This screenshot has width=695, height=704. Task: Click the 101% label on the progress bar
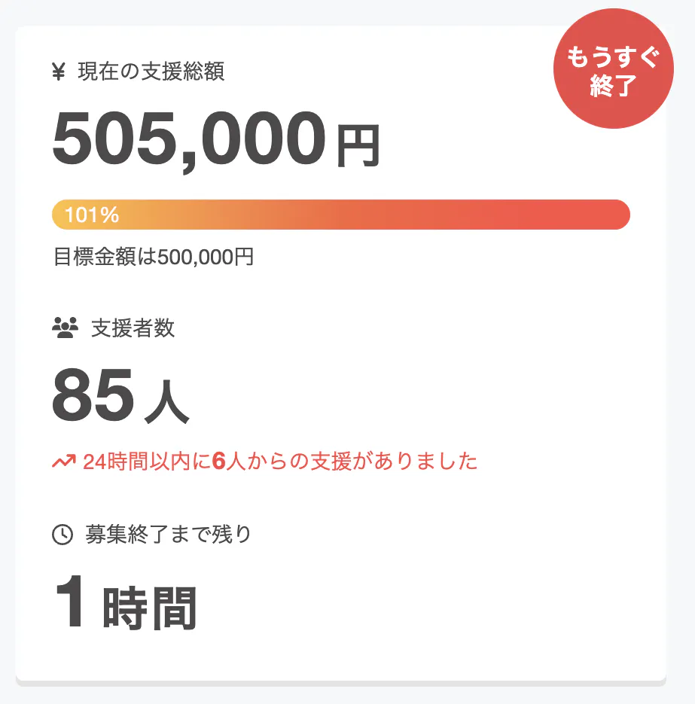pos(92,215)
